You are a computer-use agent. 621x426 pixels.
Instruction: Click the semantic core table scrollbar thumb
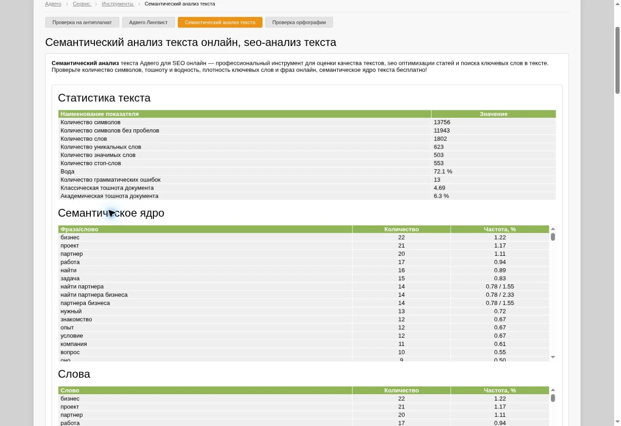pyautogui.click(x=553, y=237)
